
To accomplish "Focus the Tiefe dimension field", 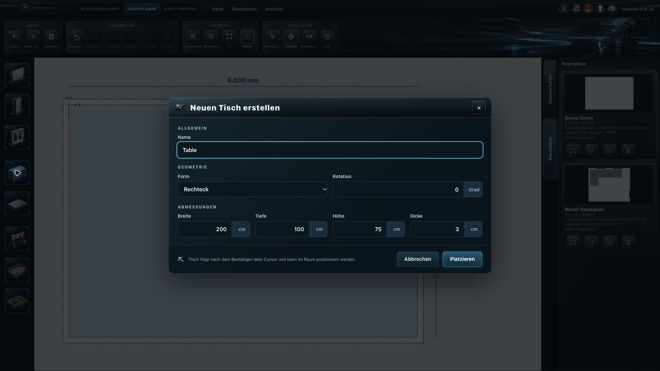I will (x=283, y=229).
